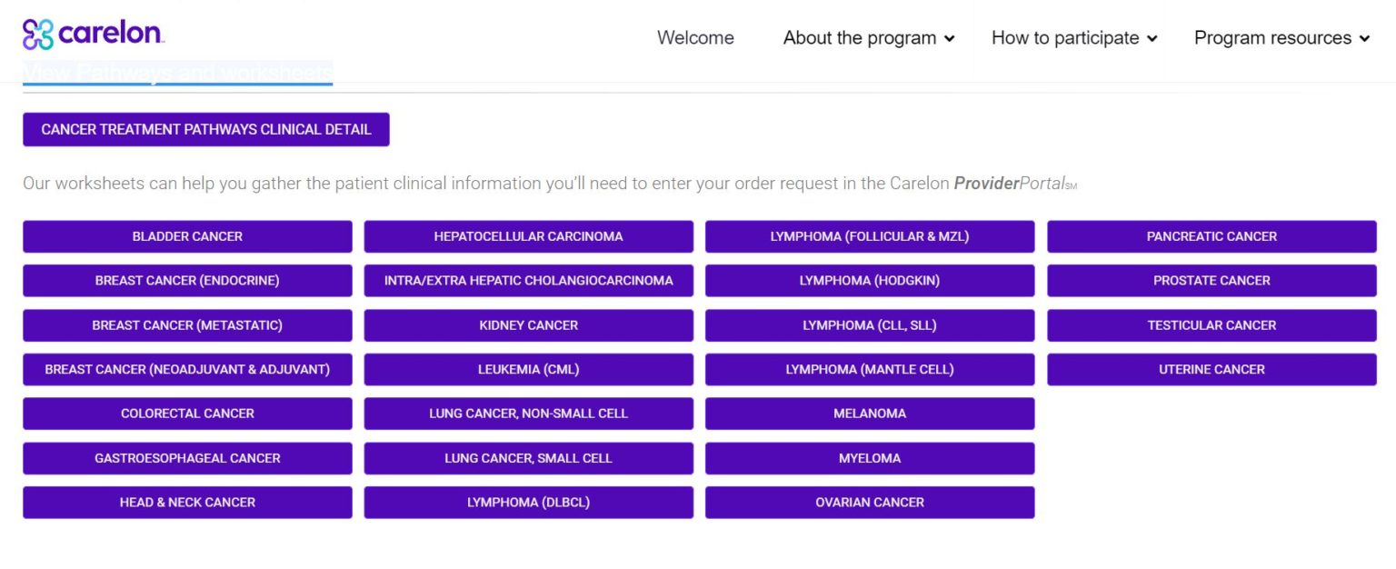Open the Breast Cancer (Endocrine) worksheet
The height and width of the screenshot is (569, 1396).
[187, 280]
